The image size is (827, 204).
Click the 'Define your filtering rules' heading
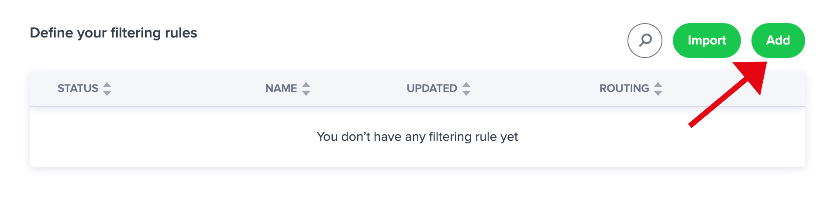114,33
